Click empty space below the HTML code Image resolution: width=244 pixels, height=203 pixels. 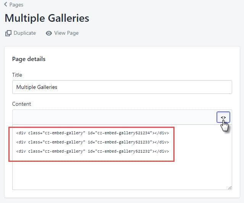pos(122,175)
